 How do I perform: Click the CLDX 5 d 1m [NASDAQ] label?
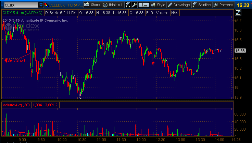pos(22,13)
